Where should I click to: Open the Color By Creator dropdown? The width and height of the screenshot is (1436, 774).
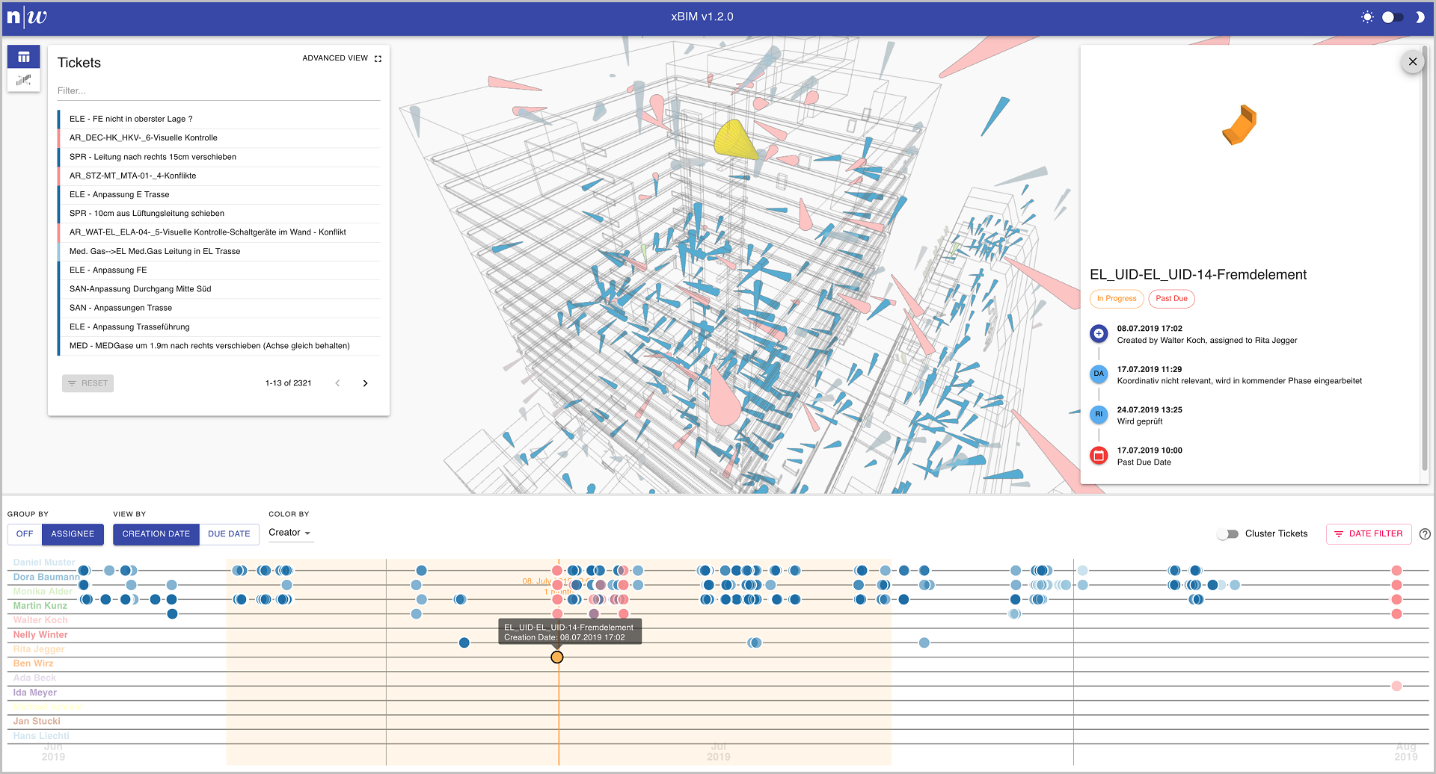tap(289, 533)
